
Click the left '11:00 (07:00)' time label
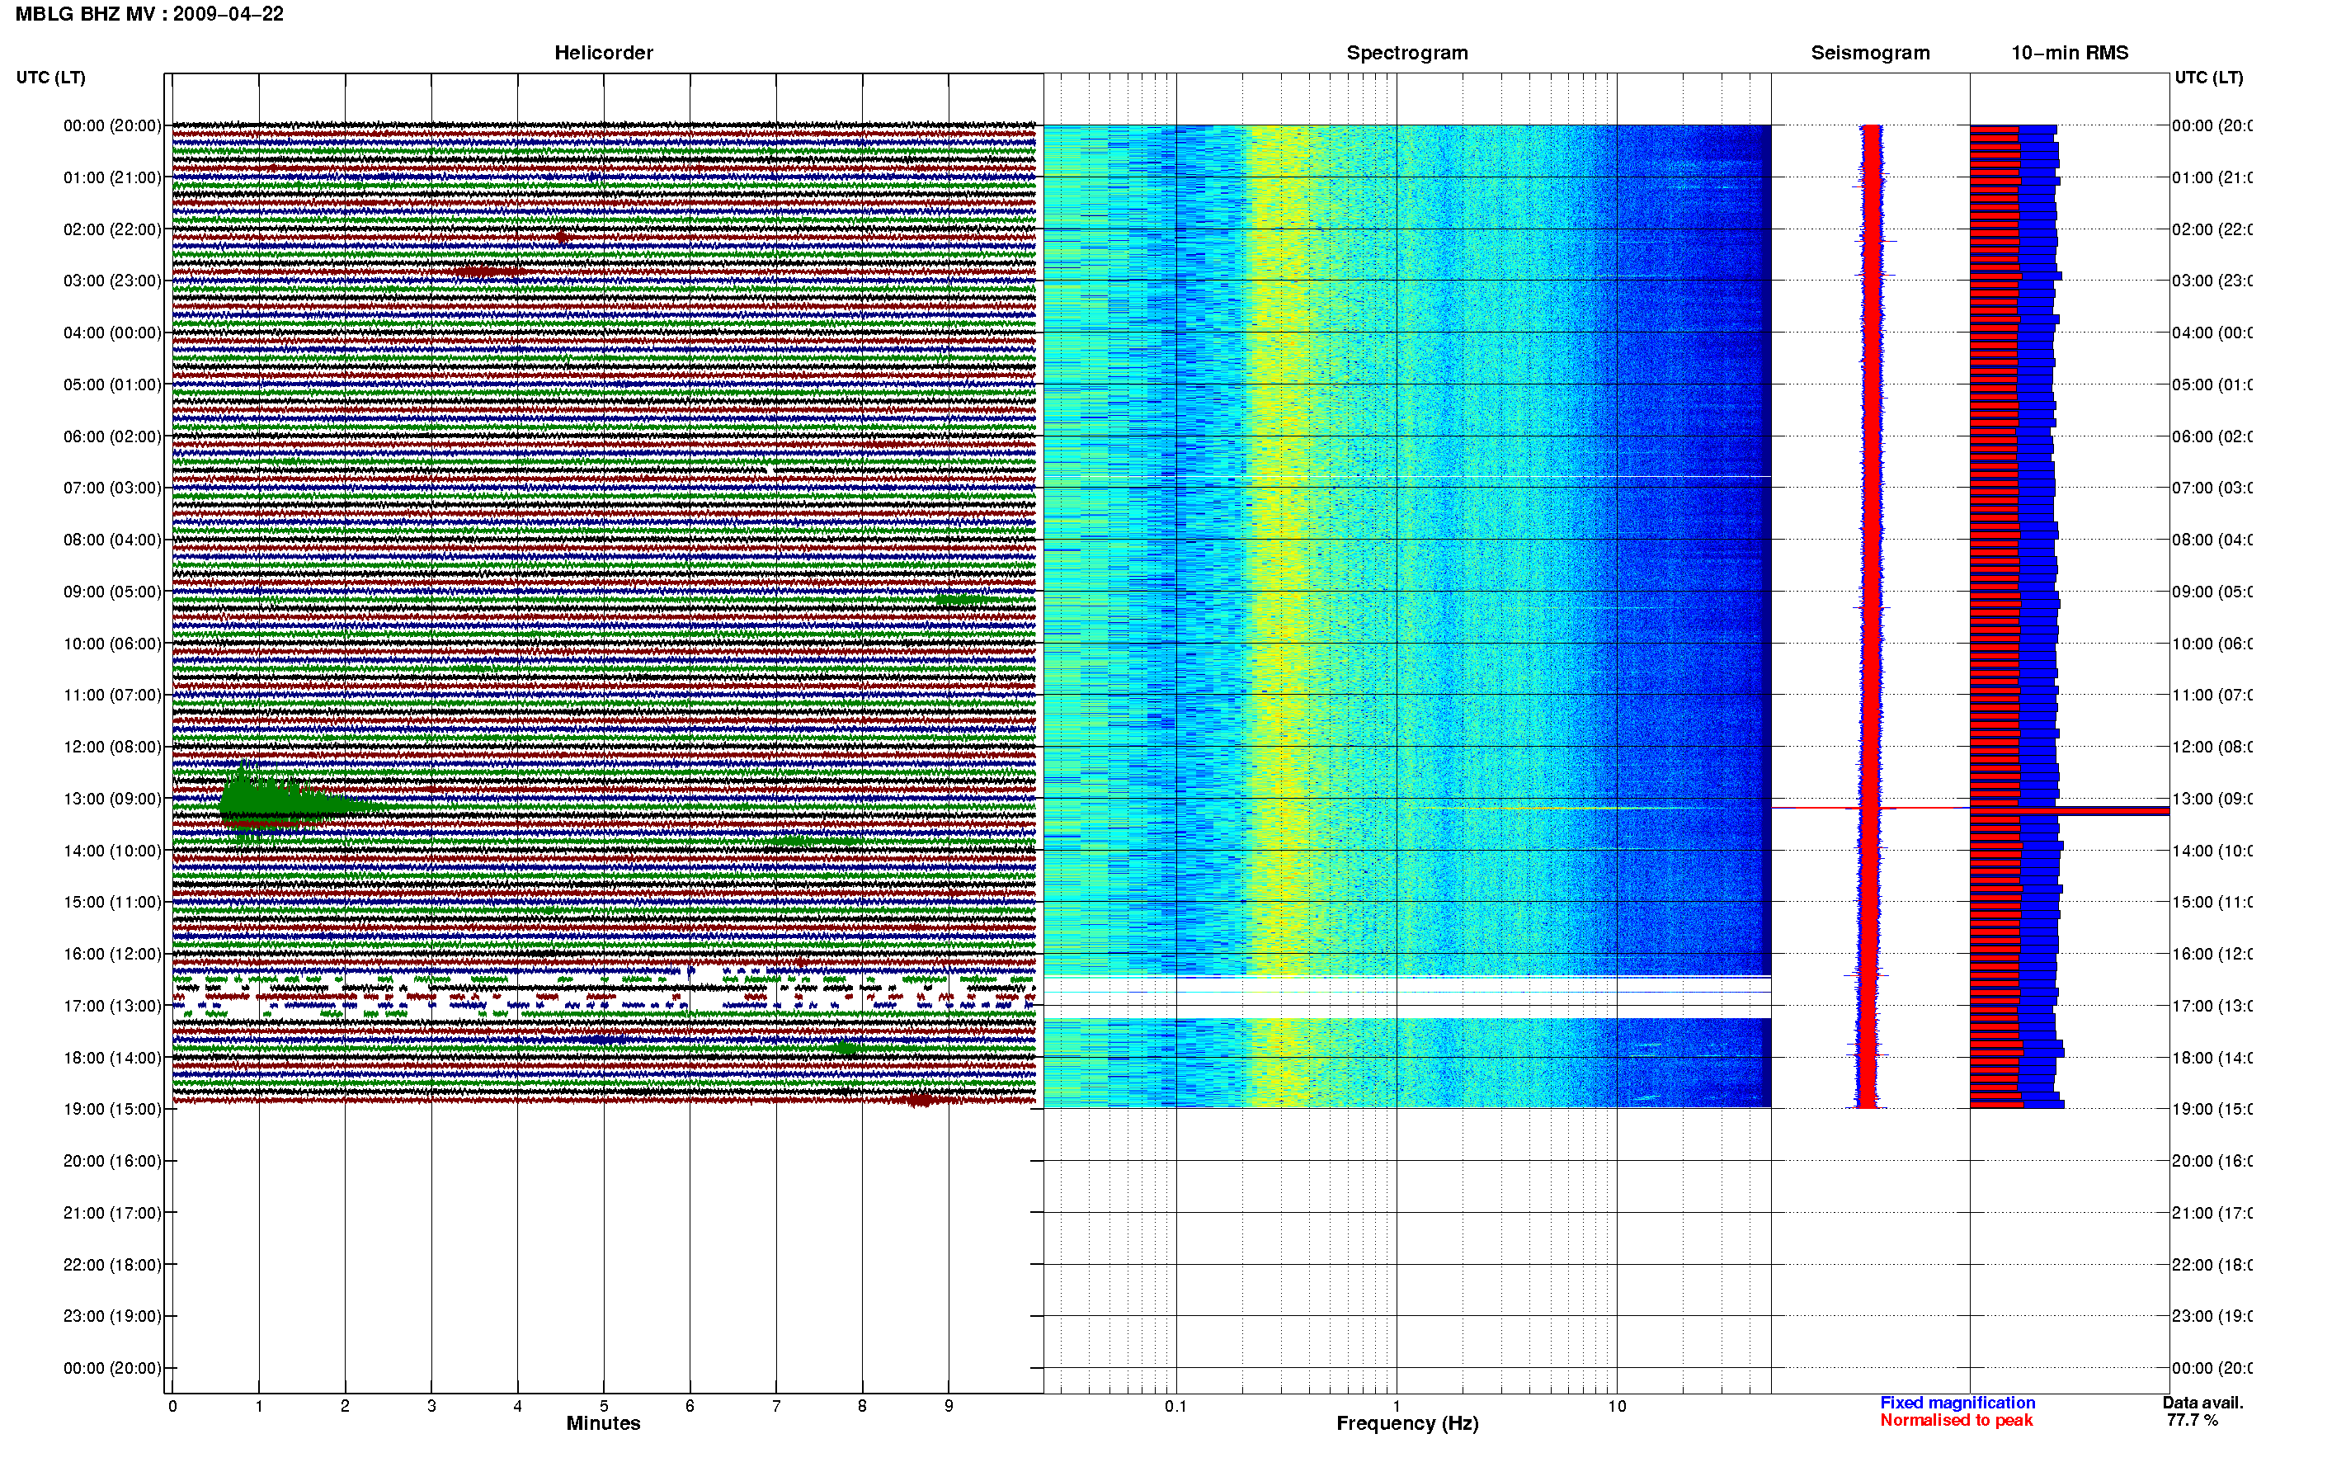pyautogui.click(x=112, y=695)
